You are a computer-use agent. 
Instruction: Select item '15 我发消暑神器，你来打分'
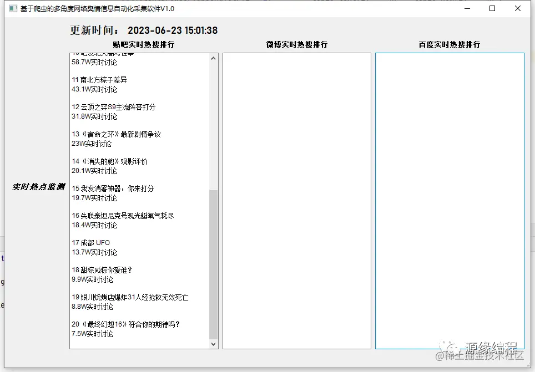point(113,188)
